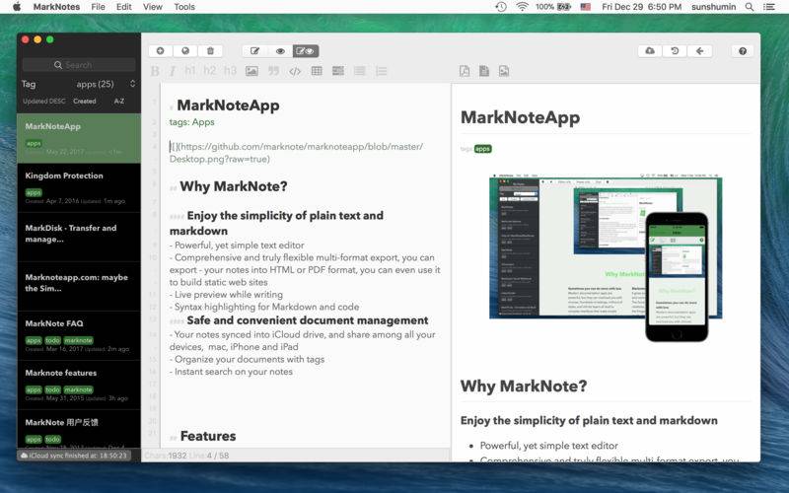Click the github image URL in editor
This screenshot has height=493, width=789.
tap(297, 153)
